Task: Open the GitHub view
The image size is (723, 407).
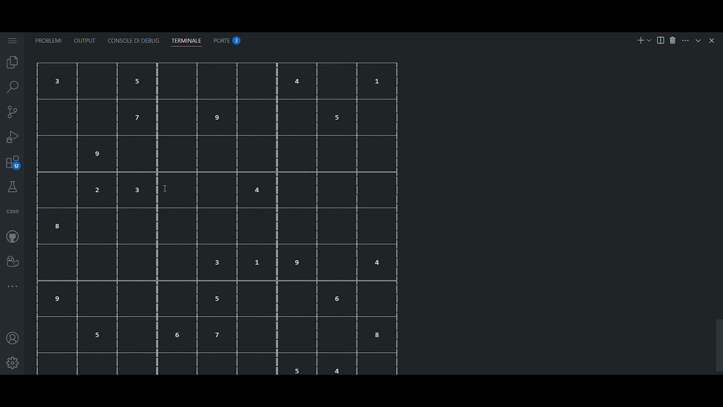Action: (12, 237)
